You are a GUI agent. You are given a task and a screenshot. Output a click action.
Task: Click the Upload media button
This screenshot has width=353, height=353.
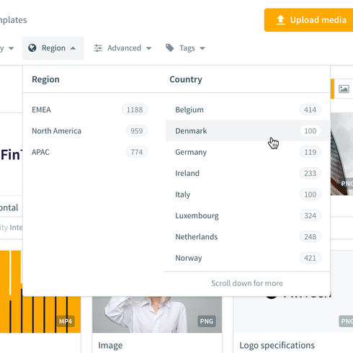click(308, 20)
